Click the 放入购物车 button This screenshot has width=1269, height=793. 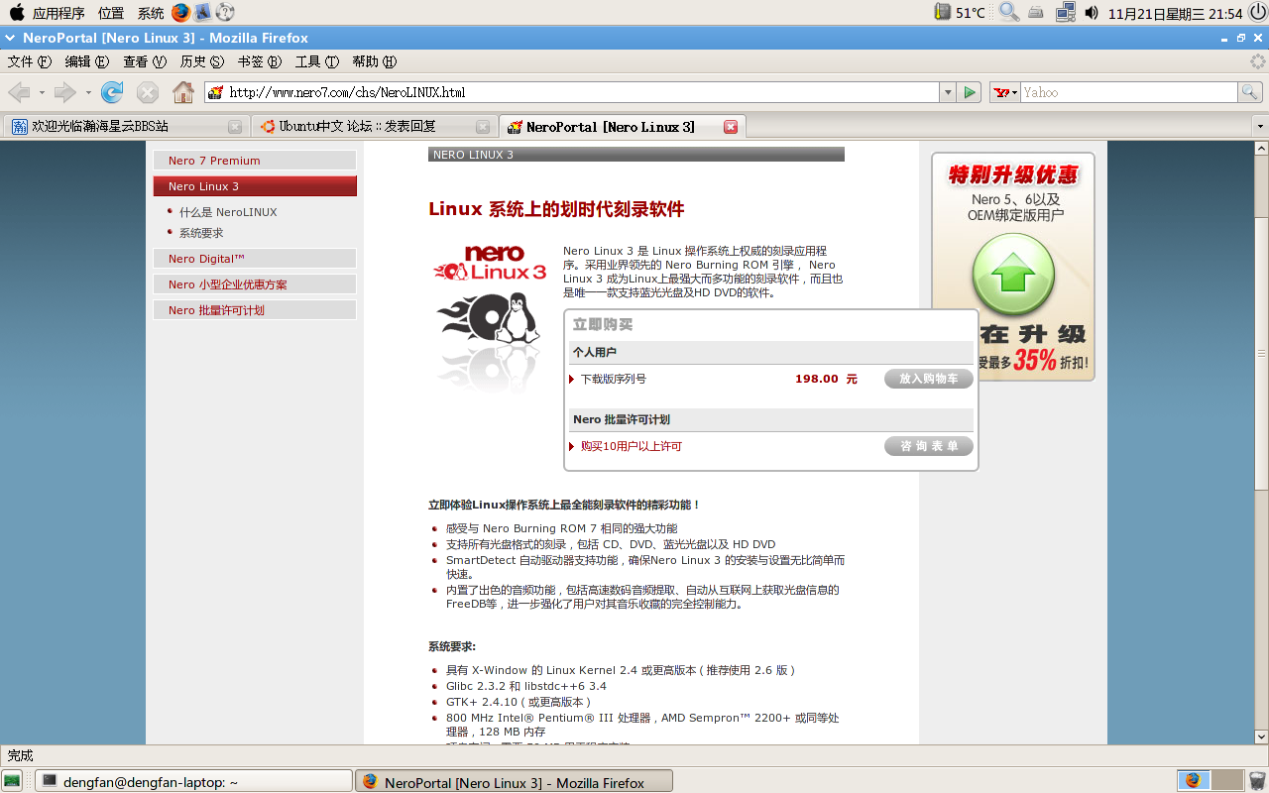(x=929, y=379)
